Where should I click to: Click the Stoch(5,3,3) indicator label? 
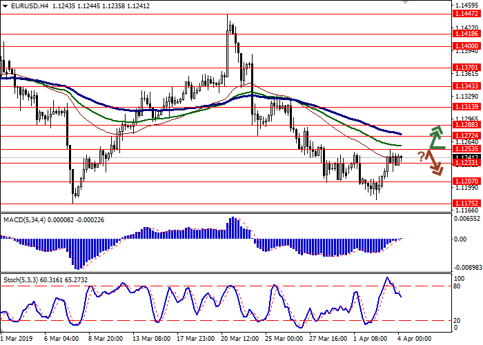point(21,279)
